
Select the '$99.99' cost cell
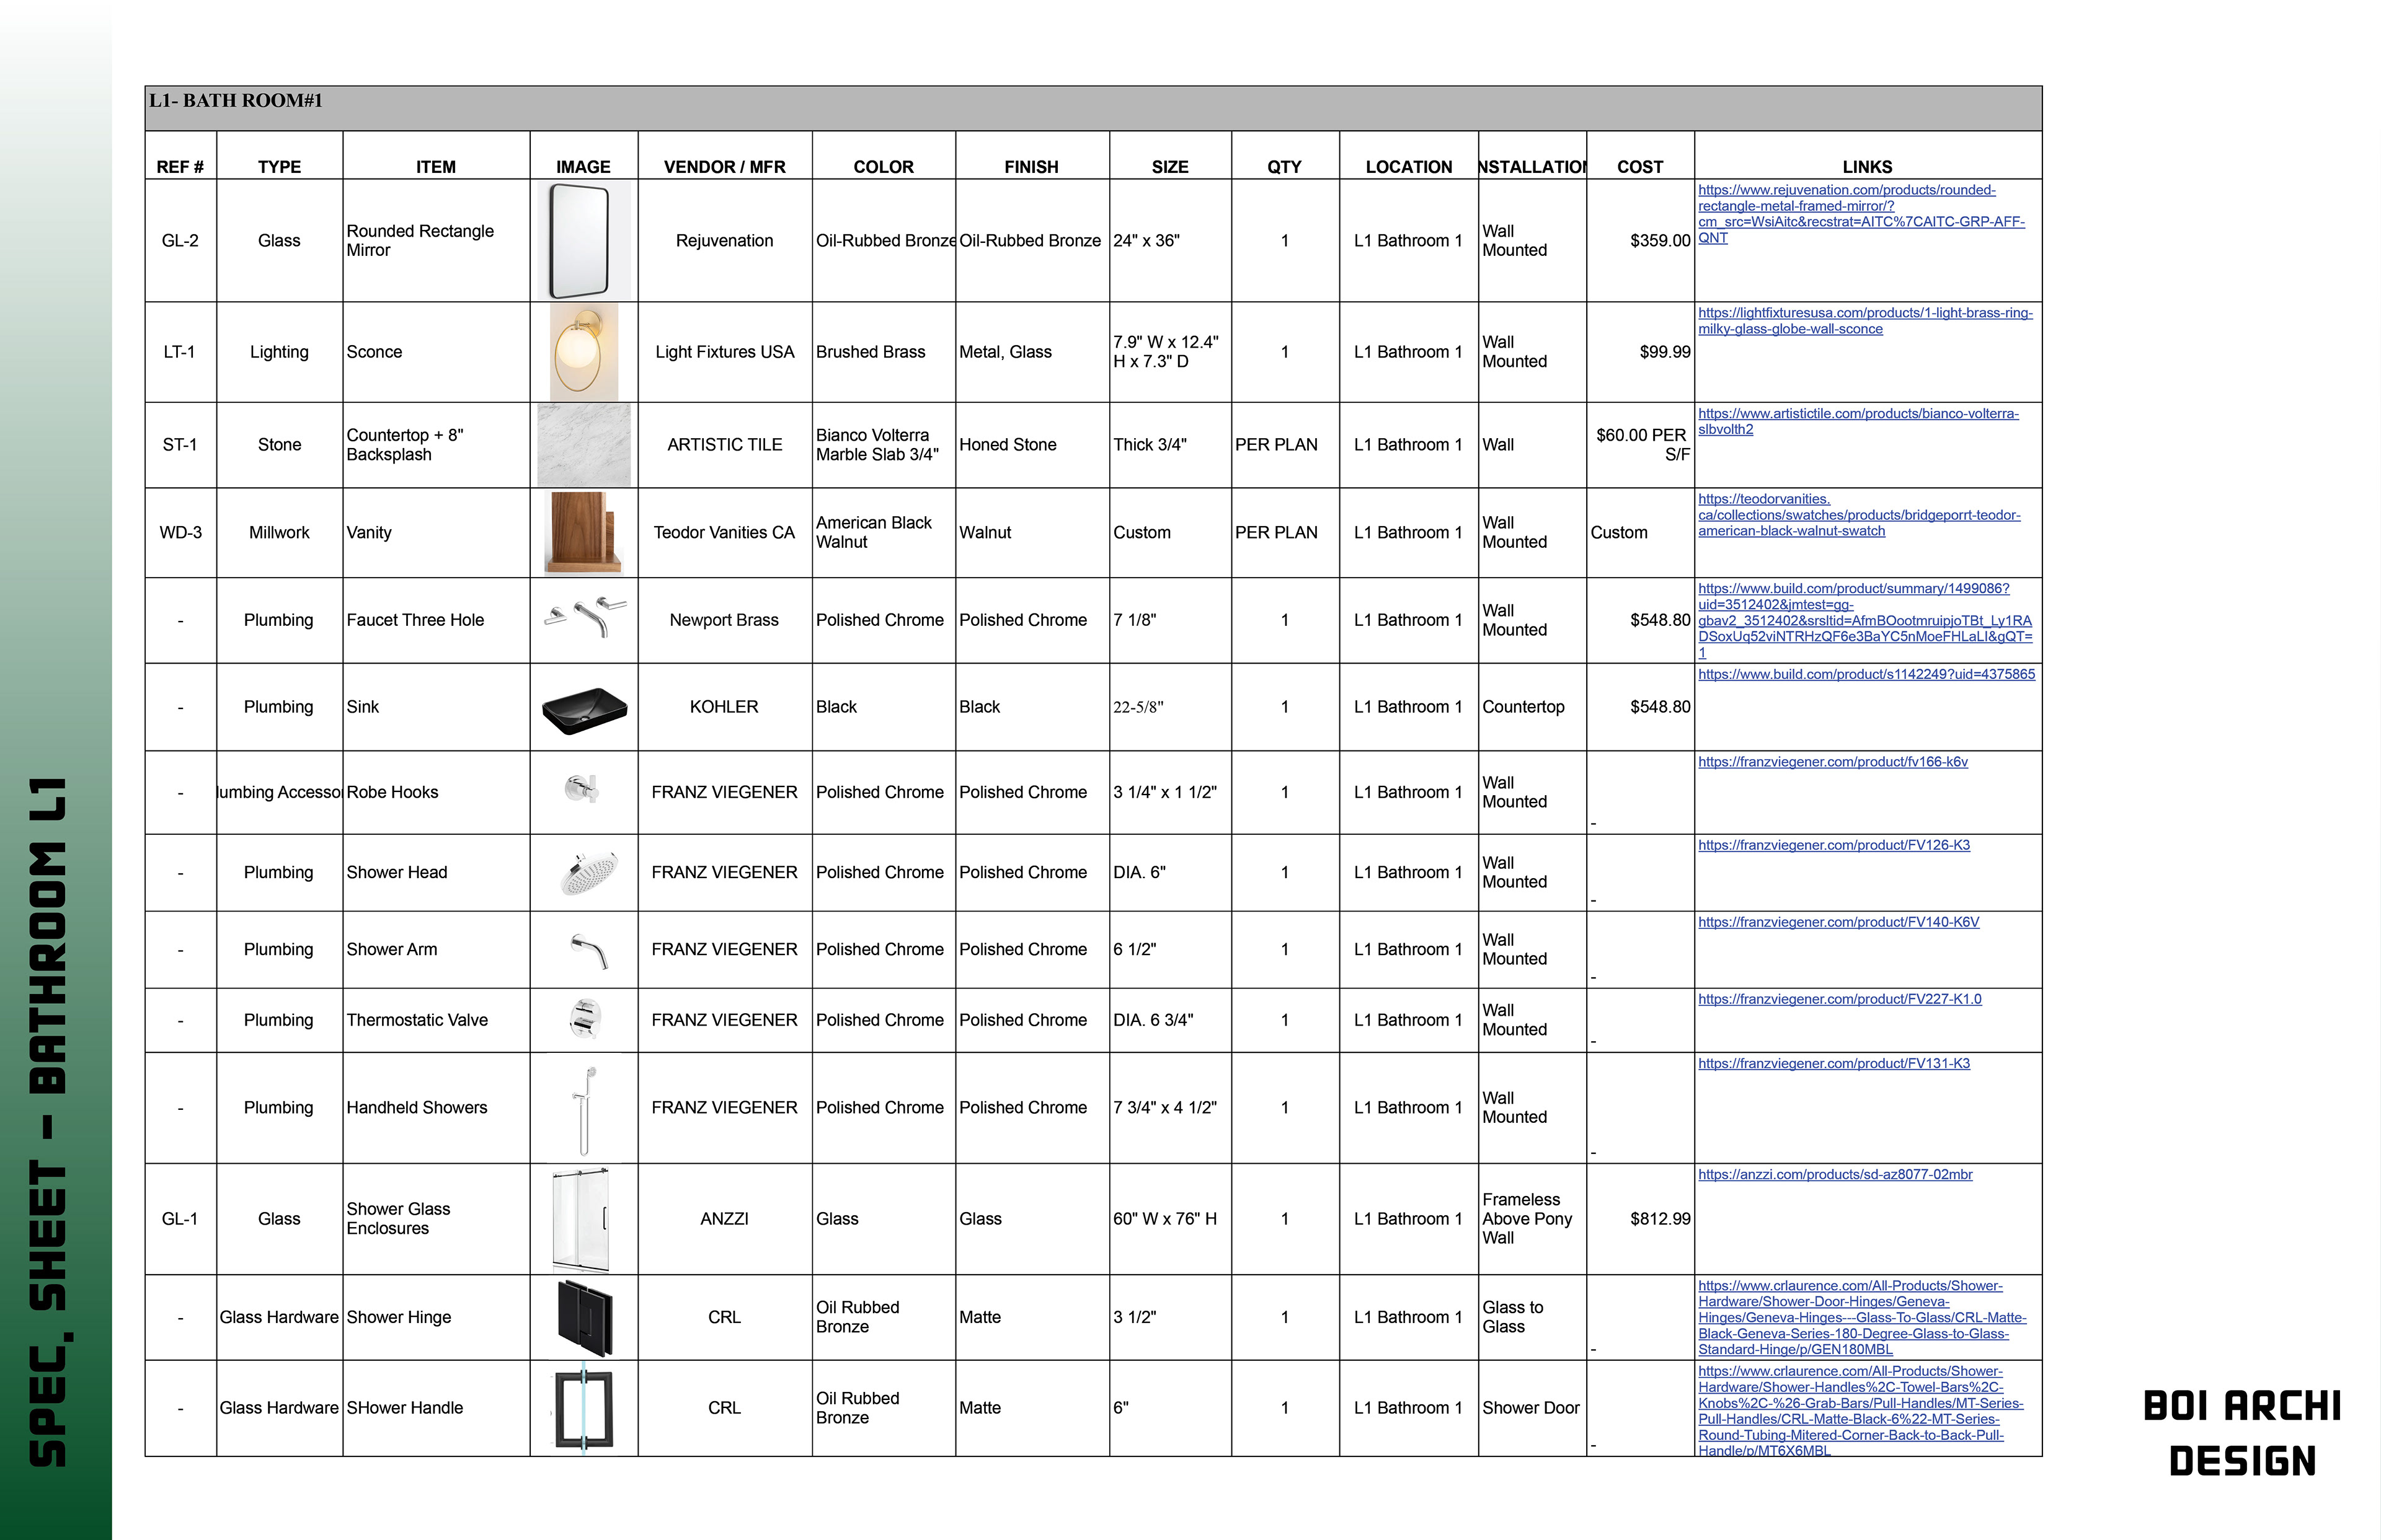pyautogui.click(x=1641, y=352)
